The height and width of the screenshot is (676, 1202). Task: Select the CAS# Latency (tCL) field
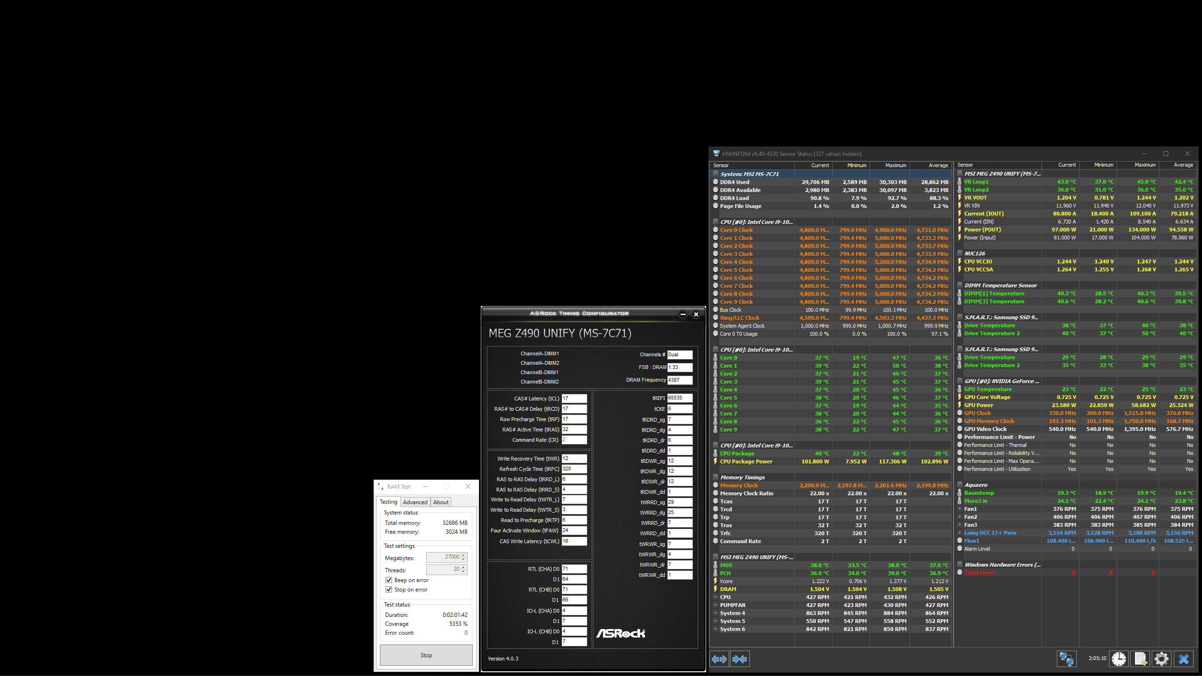click(574, 399)
